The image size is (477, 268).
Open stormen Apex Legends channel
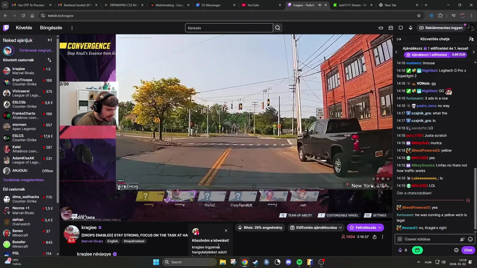29,127
